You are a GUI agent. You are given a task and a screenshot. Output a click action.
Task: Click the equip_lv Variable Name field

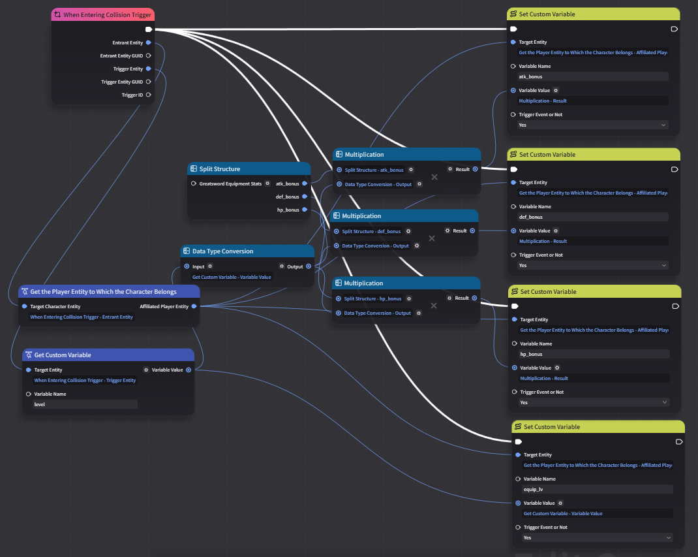(x=598, y=489)
